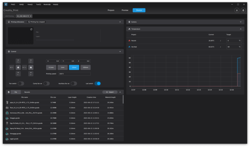Click the Import button

tap(110, 92)
